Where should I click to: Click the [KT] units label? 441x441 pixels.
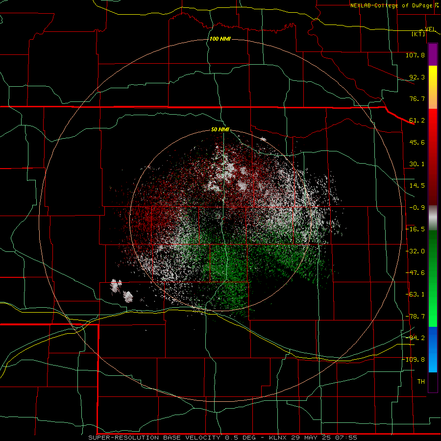click(418, 34)
